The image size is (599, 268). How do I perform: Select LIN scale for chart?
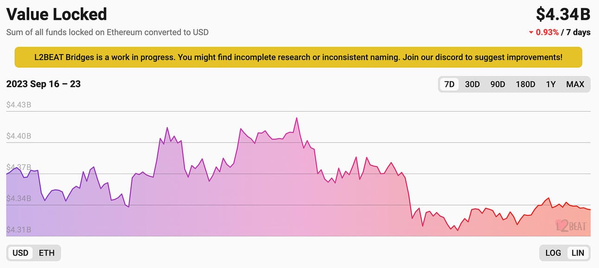click(578, 253)
